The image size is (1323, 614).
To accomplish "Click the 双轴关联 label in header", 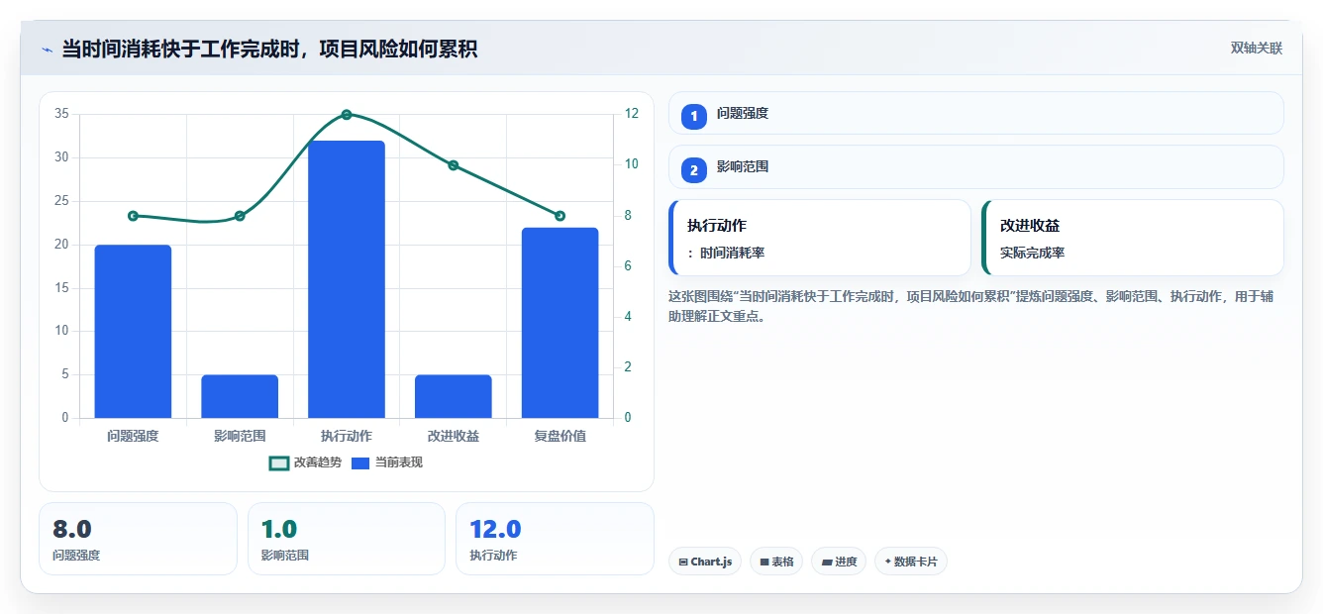I will pos(1256,49).
